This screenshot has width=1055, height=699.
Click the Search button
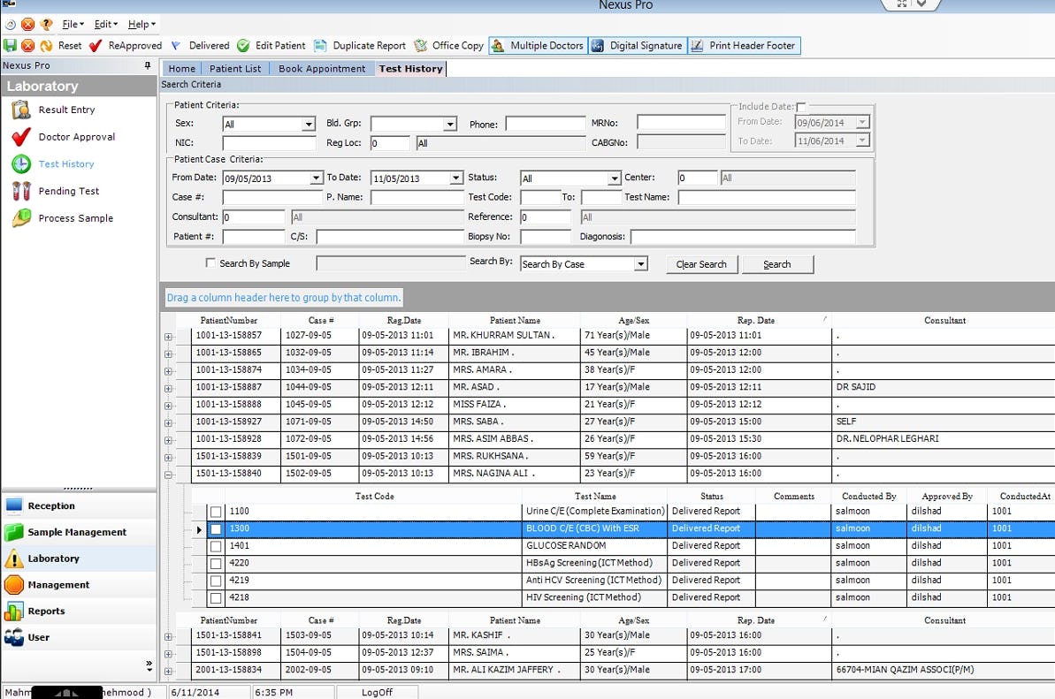776,263
